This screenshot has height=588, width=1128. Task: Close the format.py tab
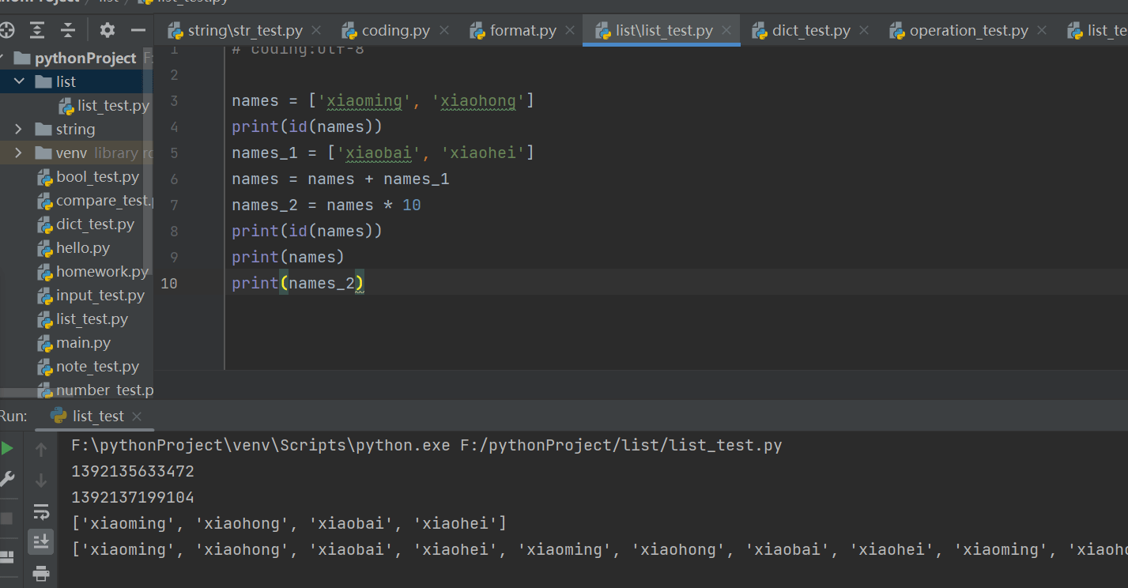570,30
